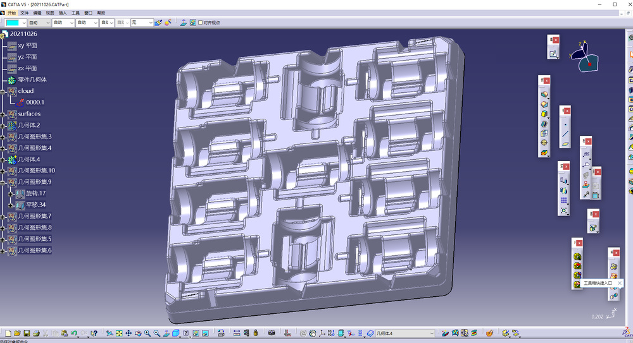The height and width of the screenshot is (343, 633).
Task: Click the sketch icon in top-right palette
Action: pos(553,54)
